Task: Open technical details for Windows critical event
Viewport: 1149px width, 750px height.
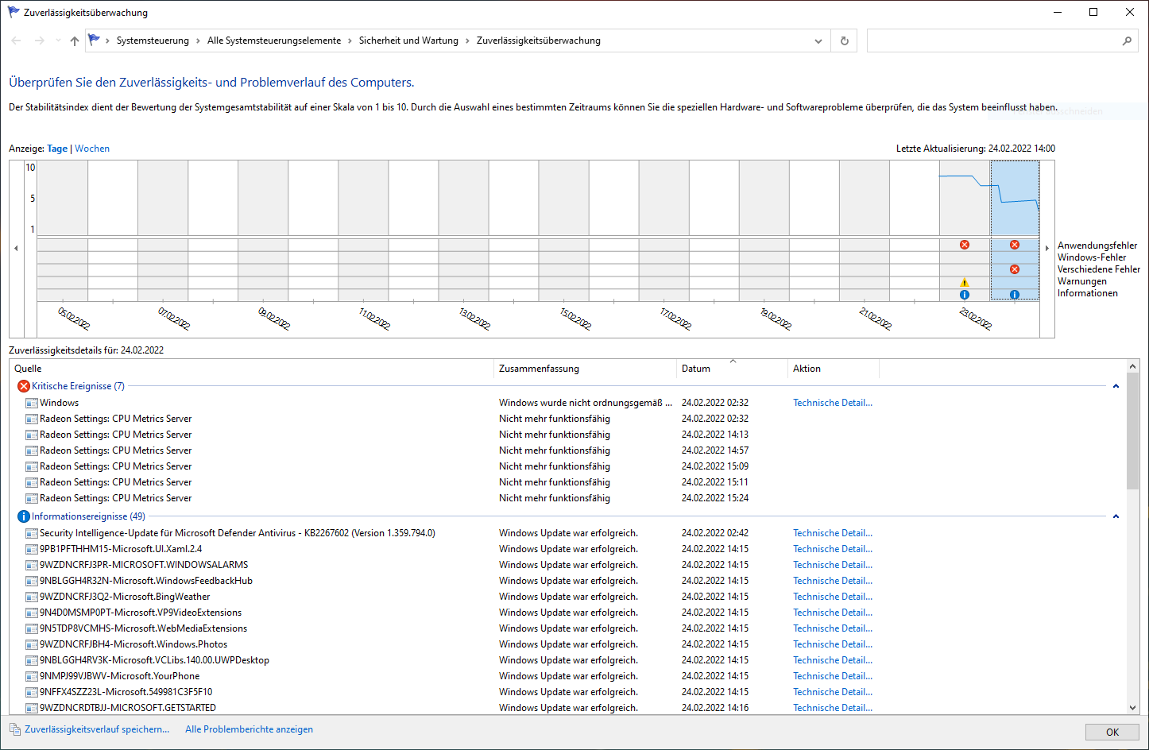Action: coord(833,403)
